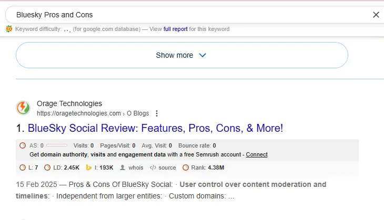Click the Show more chevron arrow

click(x=203, y=55)
